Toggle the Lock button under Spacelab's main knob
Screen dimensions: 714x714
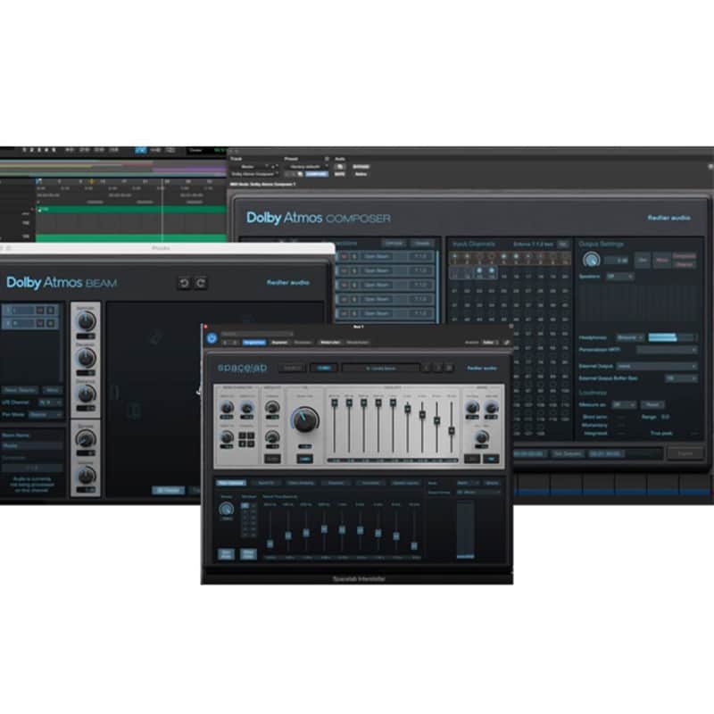[304, 459]
